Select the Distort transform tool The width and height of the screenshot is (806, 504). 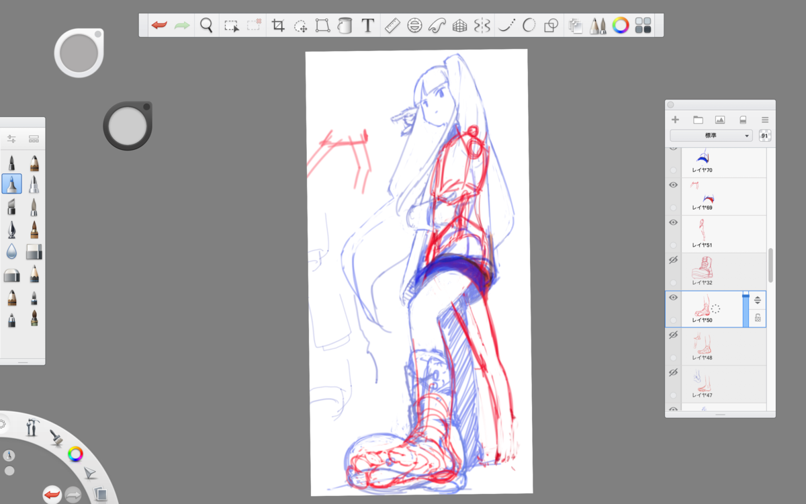[322, 26]
